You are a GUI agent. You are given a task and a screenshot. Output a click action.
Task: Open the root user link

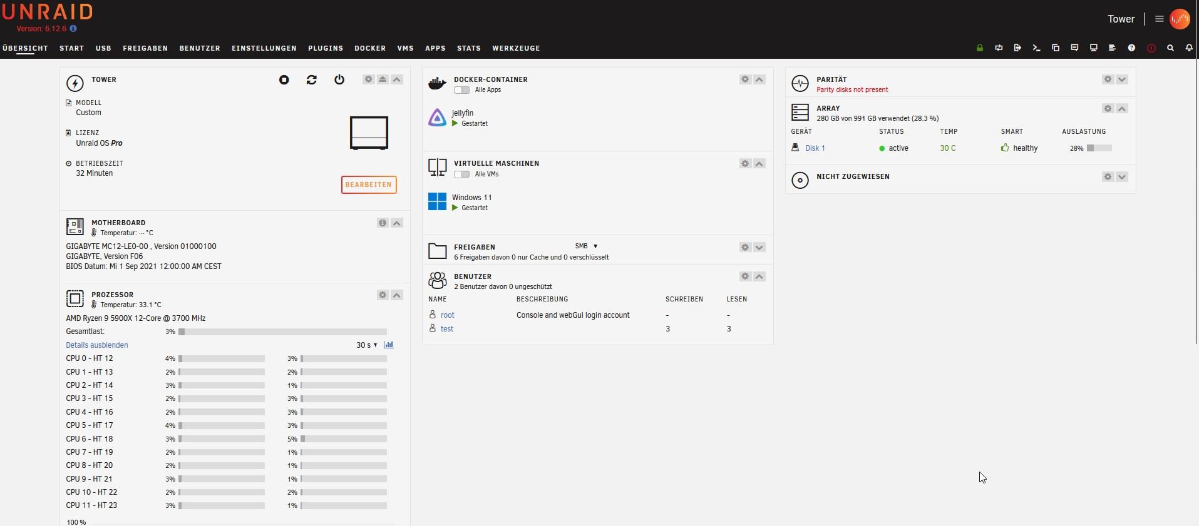click(x=448, y=315)
